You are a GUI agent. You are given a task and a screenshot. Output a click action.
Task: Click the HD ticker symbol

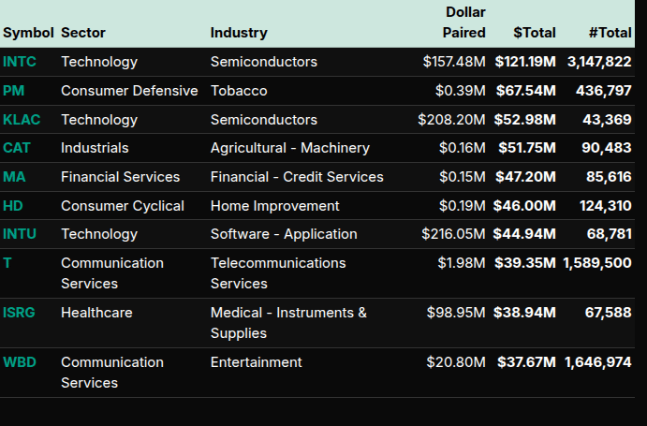pos(13,206)
